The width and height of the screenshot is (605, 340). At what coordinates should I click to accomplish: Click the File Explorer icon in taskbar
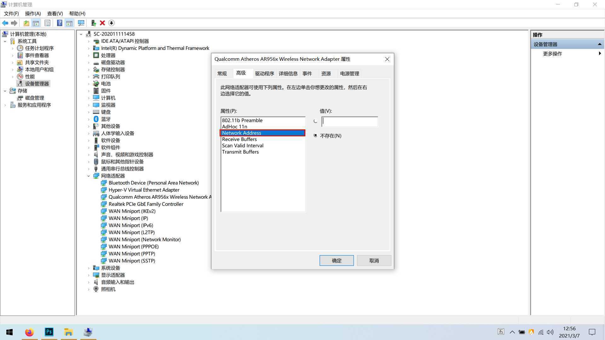(x=69, y=332)
